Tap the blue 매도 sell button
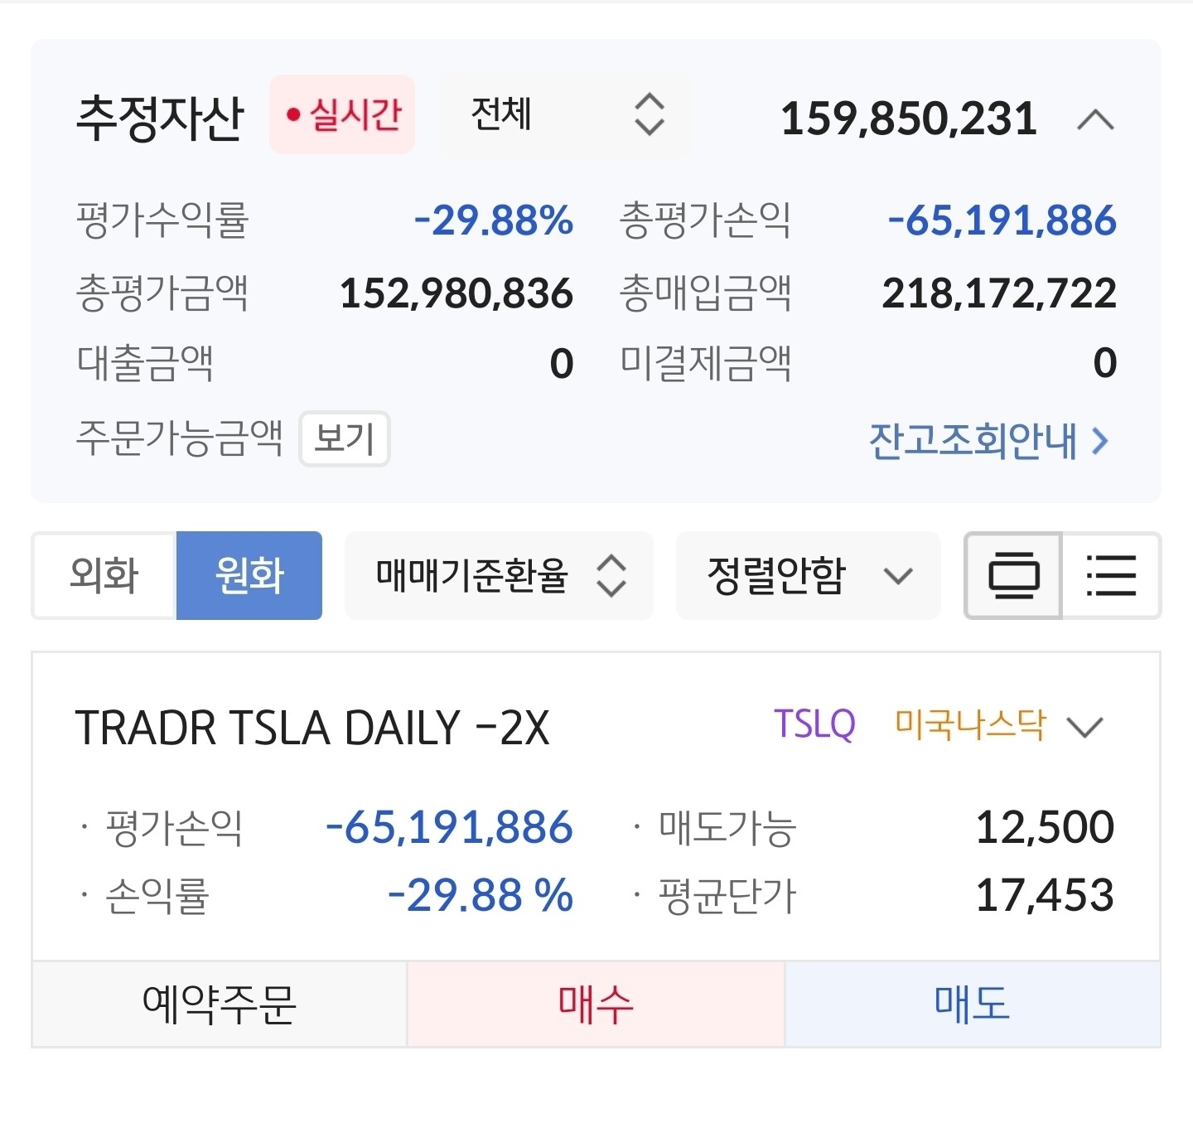Viewport: 1193px width, 1123px height. click(972, 1004)
